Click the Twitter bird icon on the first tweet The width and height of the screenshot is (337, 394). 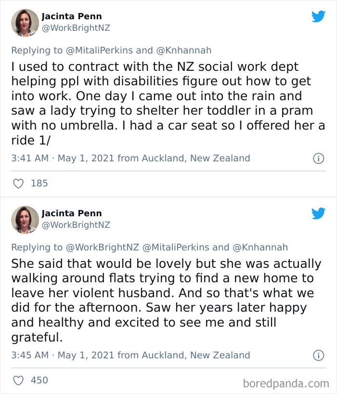point(319,16)
